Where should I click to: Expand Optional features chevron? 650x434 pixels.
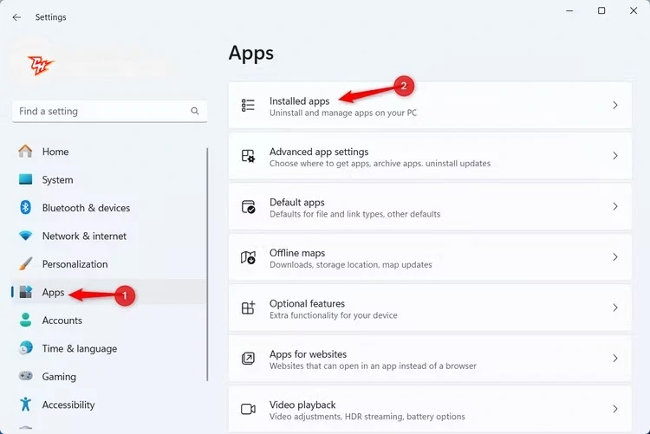(x=615, y=308)
